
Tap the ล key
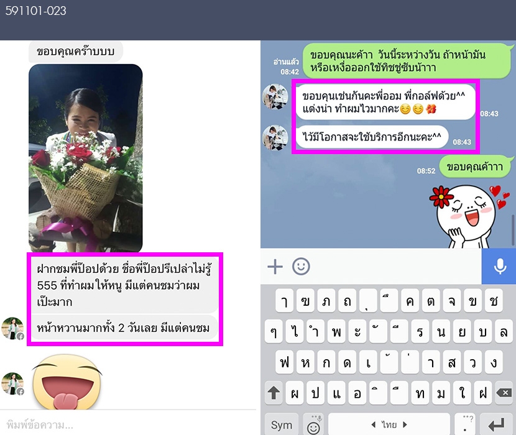pyautogui.click(x=504, y=331)
